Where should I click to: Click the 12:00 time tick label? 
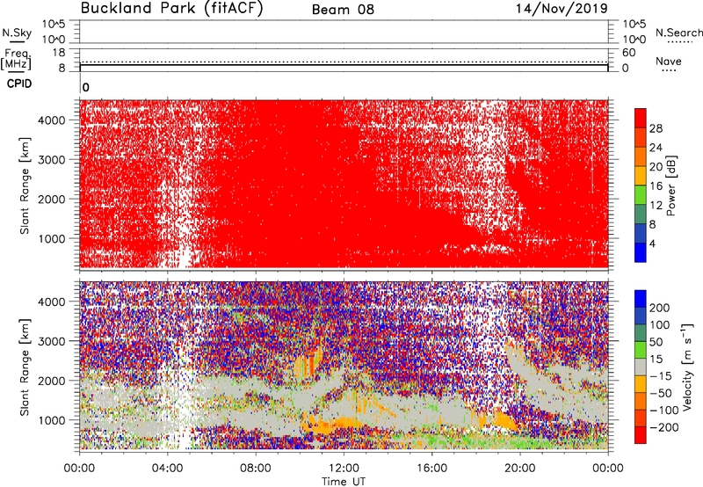[x=344, y=469]
